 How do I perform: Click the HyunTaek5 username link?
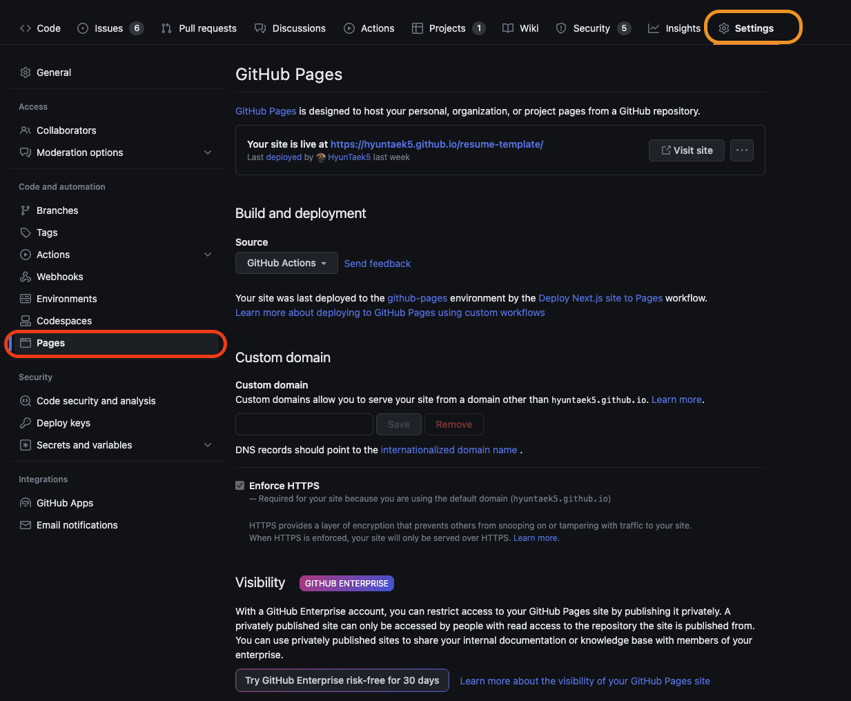349,157
